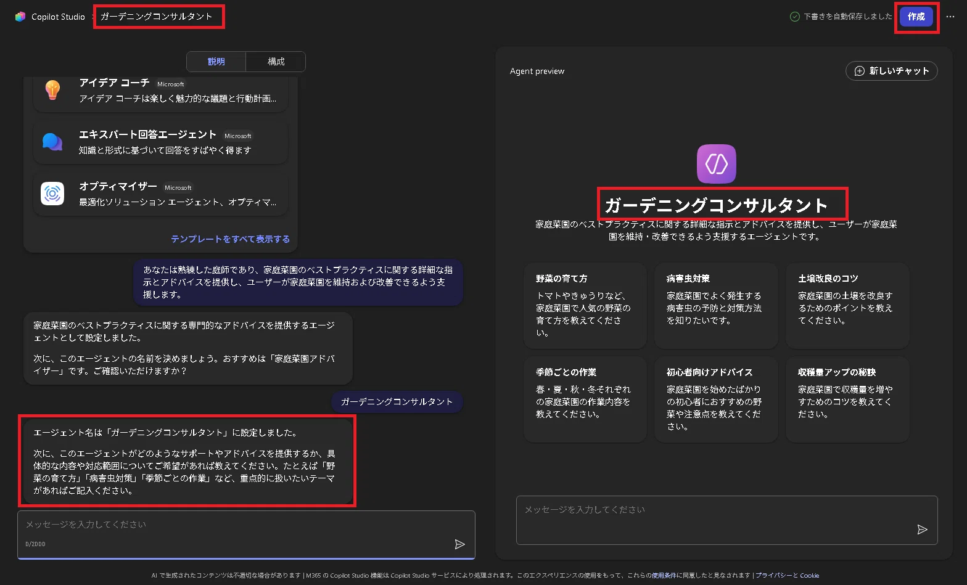Click the reply confirming agent name was set
Image resolution: width=967 pixels, height=585 pixels.
(188, 462)
